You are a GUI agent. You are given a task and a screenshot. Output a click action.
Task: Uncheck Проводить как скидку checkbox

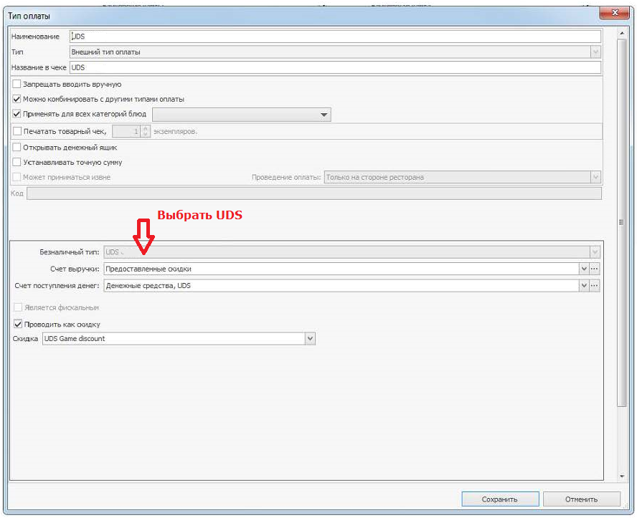[19, 324]
